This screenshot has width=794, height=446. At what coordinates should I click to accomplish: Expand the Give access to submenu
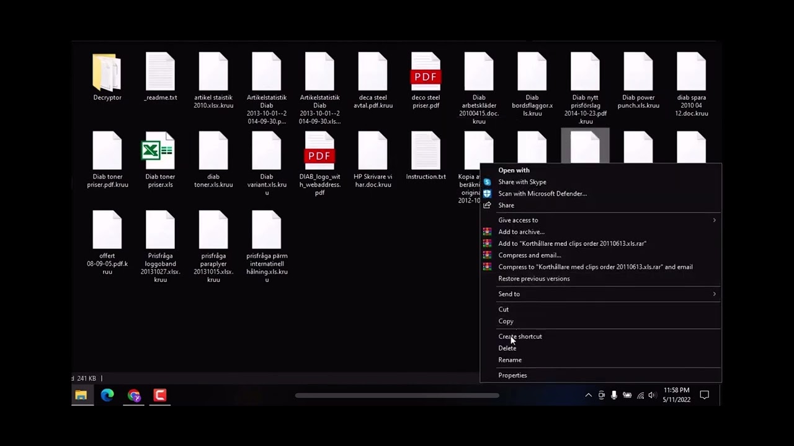click(600, 221)
